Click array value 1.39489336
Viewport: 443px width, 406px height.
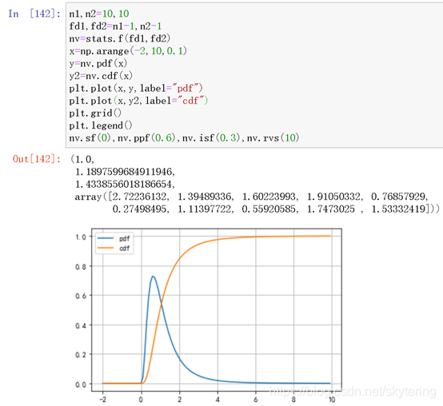205,197
